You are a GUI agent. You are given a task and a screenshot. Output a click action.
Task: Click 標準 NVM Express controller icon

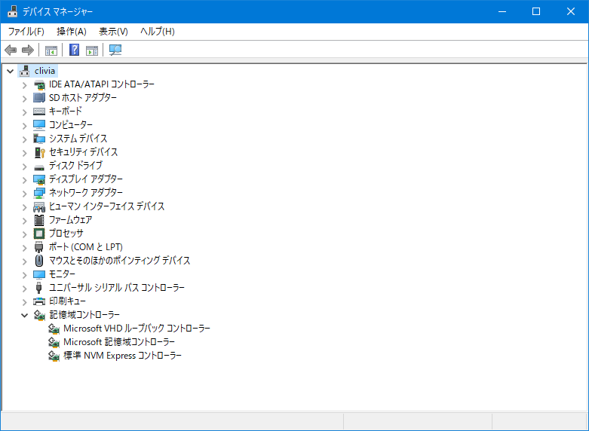pos(54,356)
